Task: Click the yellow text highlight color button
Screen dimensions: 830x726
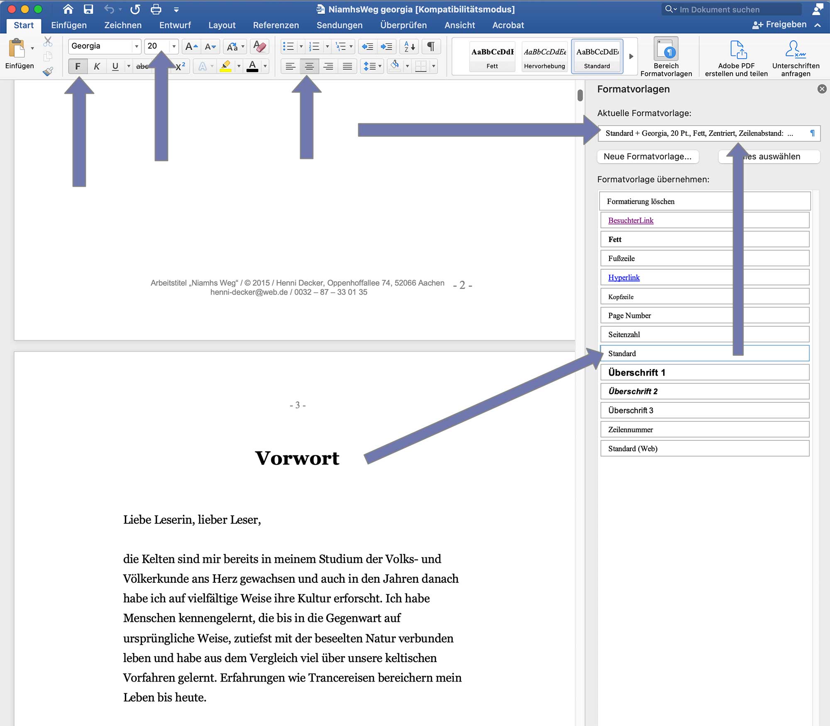Action: pos(226,66)
